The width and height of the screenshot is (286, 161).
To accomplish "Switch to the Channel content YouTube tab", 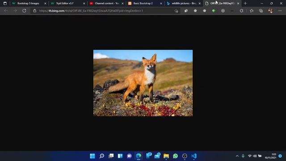I will pos(107,3).
